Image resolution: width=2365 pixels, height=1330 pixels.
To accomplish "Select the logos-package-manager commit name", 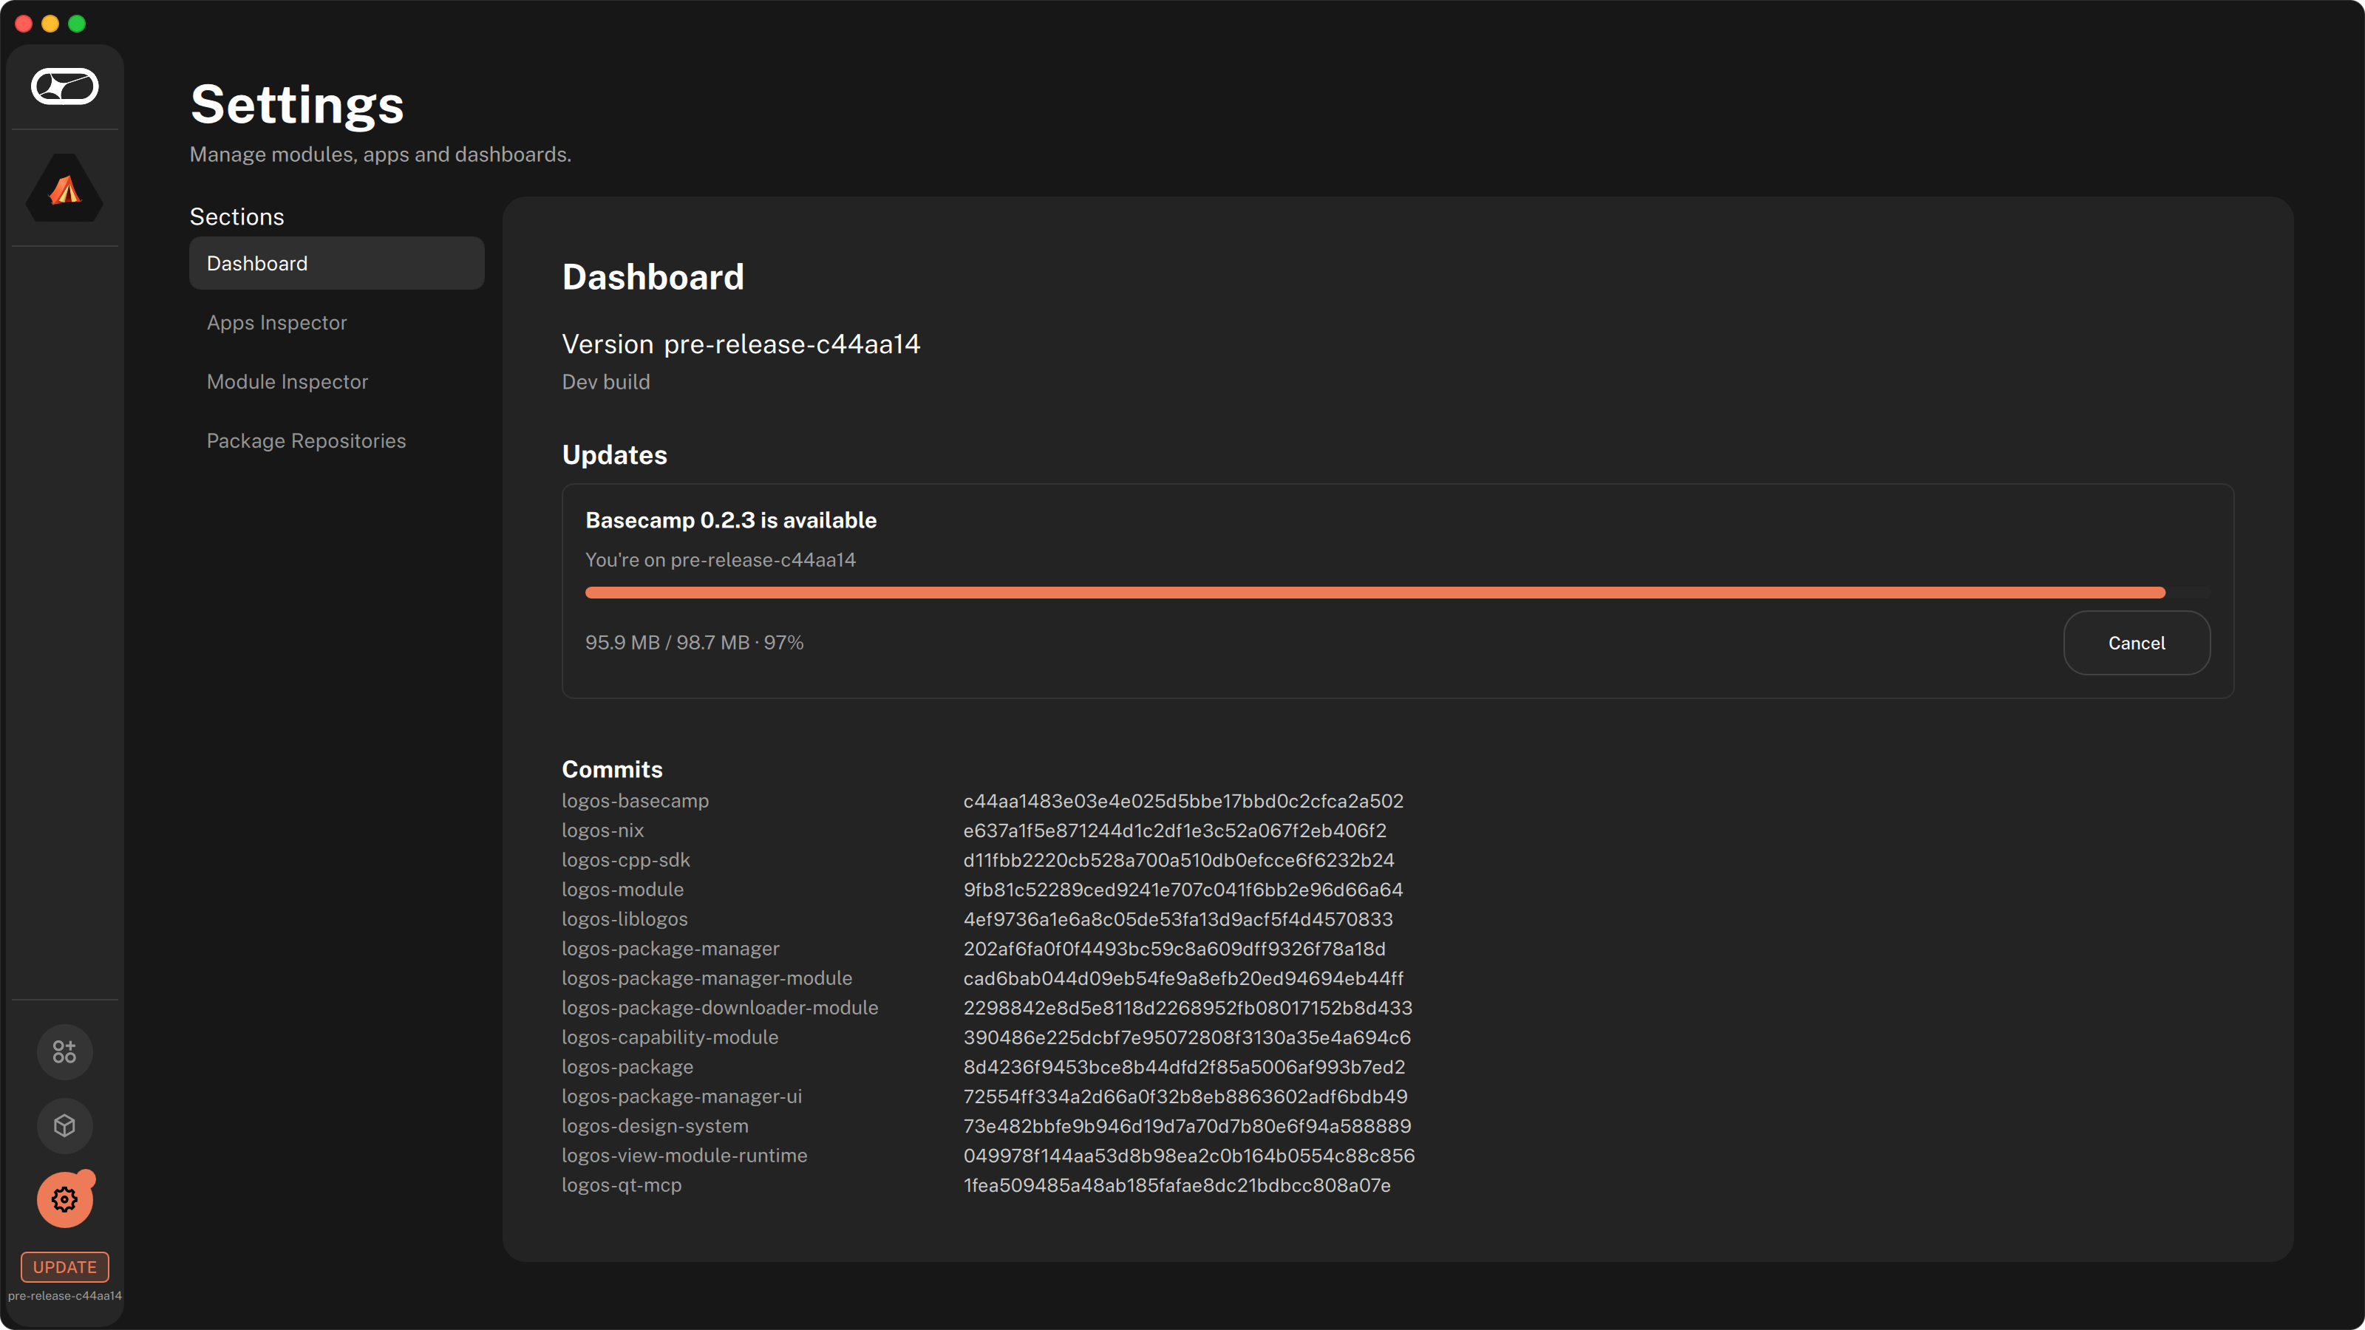I will point(670,948).
